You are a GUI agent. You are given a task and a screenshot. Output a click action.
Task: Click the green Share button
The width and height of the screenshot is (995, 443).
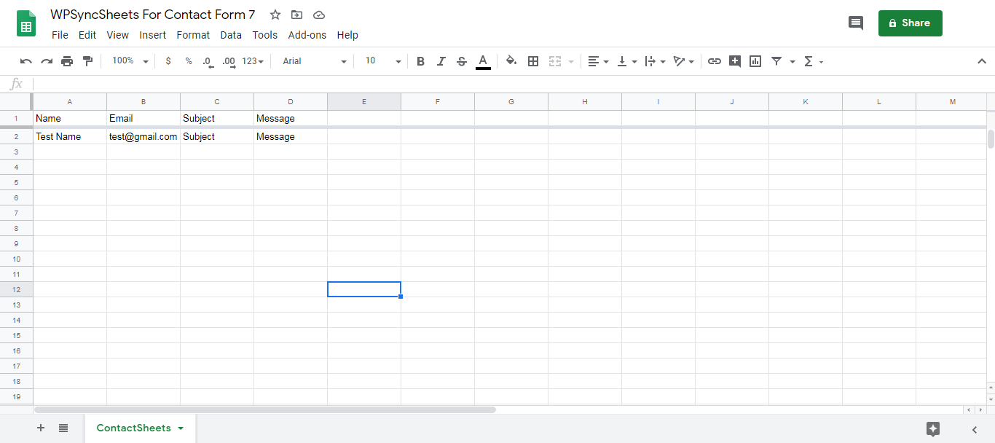pos(910,23)
